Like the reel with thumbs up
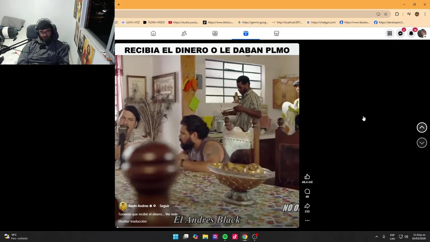This screenshot has height=242, width=430. 307,177
